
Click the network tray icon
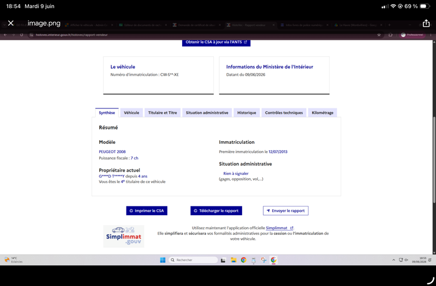tap(401, 260)
